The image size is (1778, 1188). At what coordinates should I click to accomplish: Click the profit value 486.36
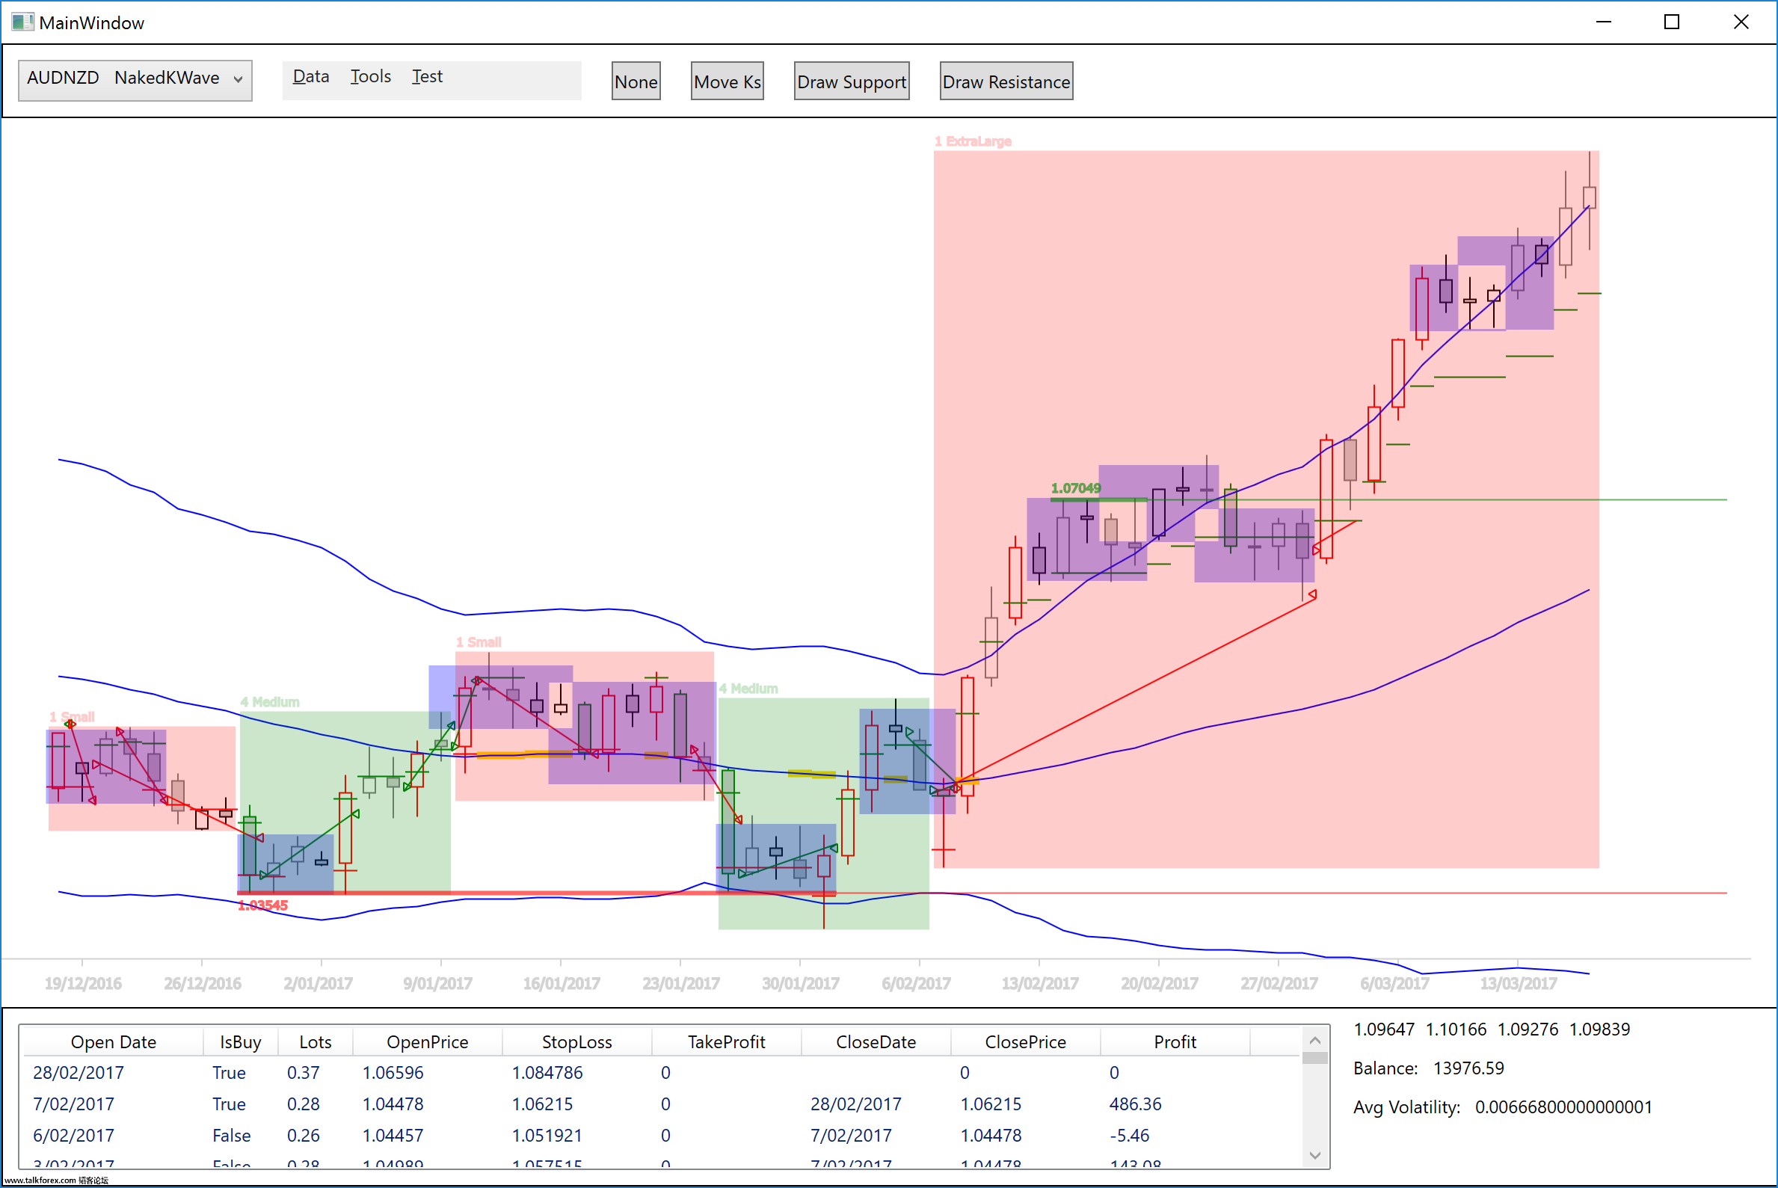(x=1135, y=1105)
